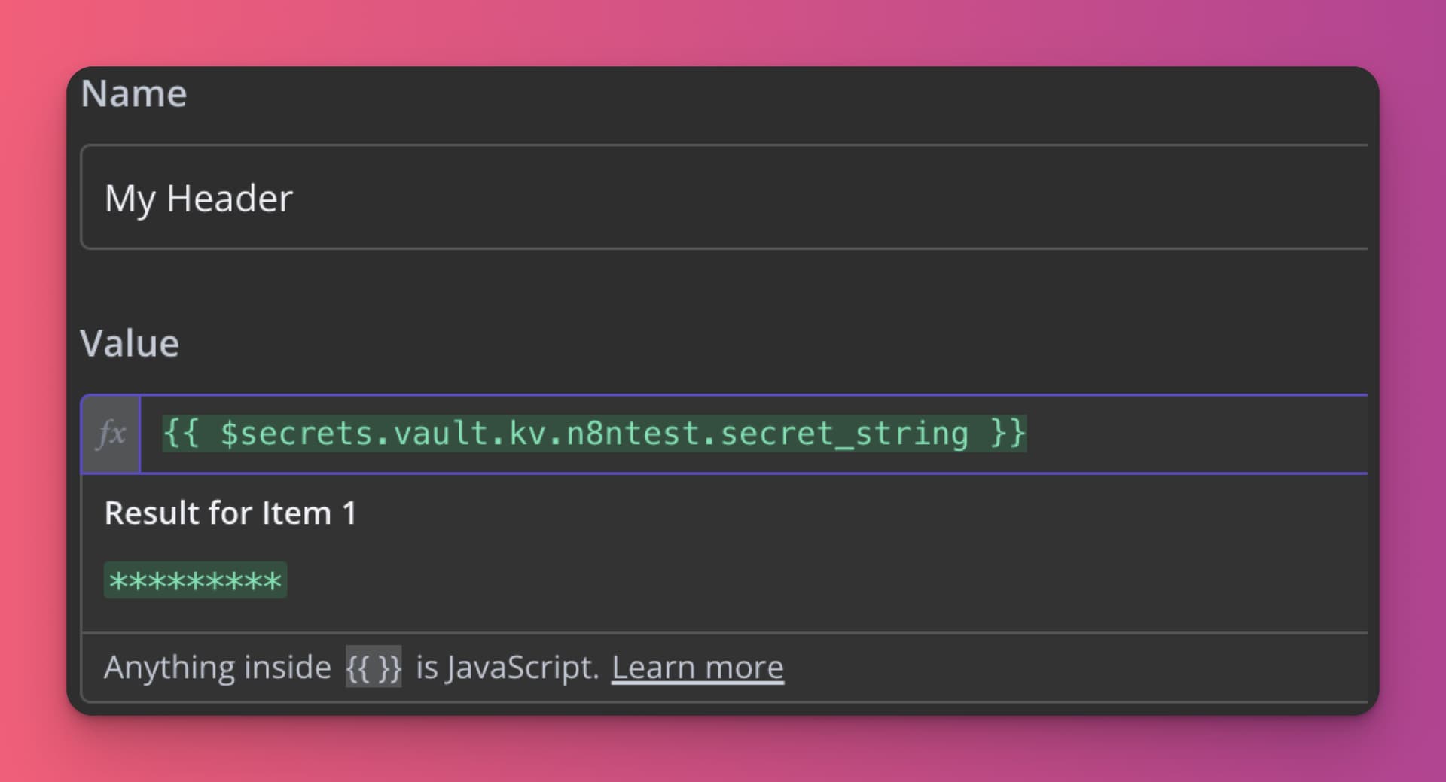
Task: Click the Result for Item 1 heading
Action: click(x=230, y=513)
